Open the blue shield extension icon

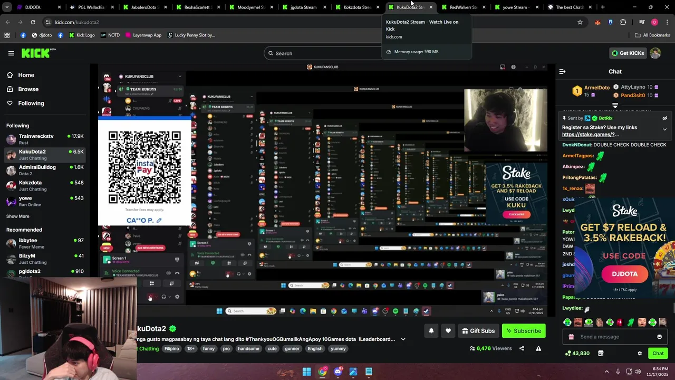(610, 22)
